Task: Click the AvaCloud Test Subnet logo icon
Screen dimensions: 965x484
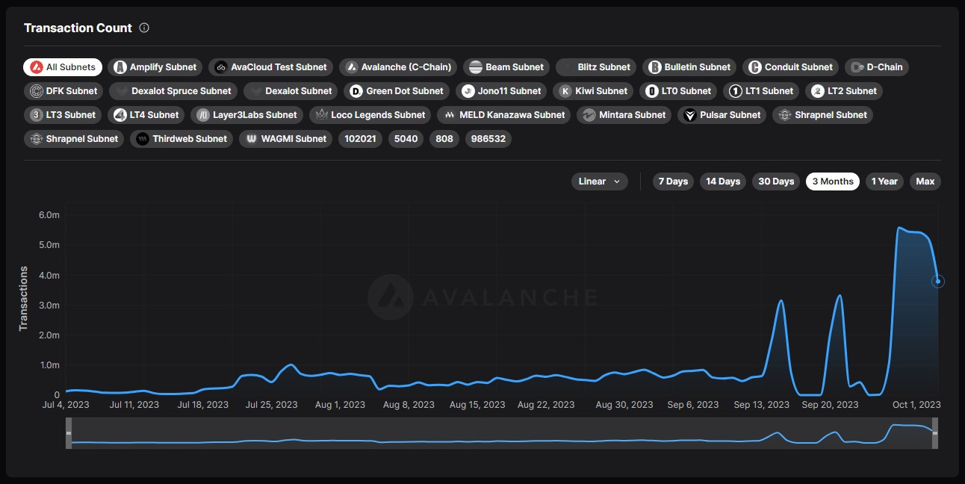Action: tap(221, 67)
